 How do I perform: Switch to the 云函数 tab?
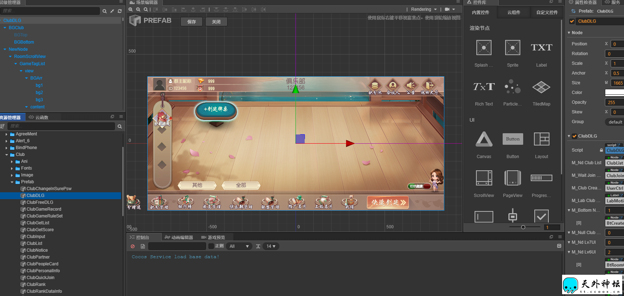[39, 117]
